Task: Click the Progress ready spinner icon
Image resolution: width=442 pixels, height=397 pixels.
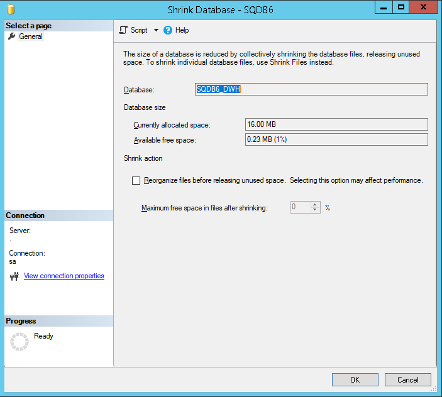Action: point(19,341)
